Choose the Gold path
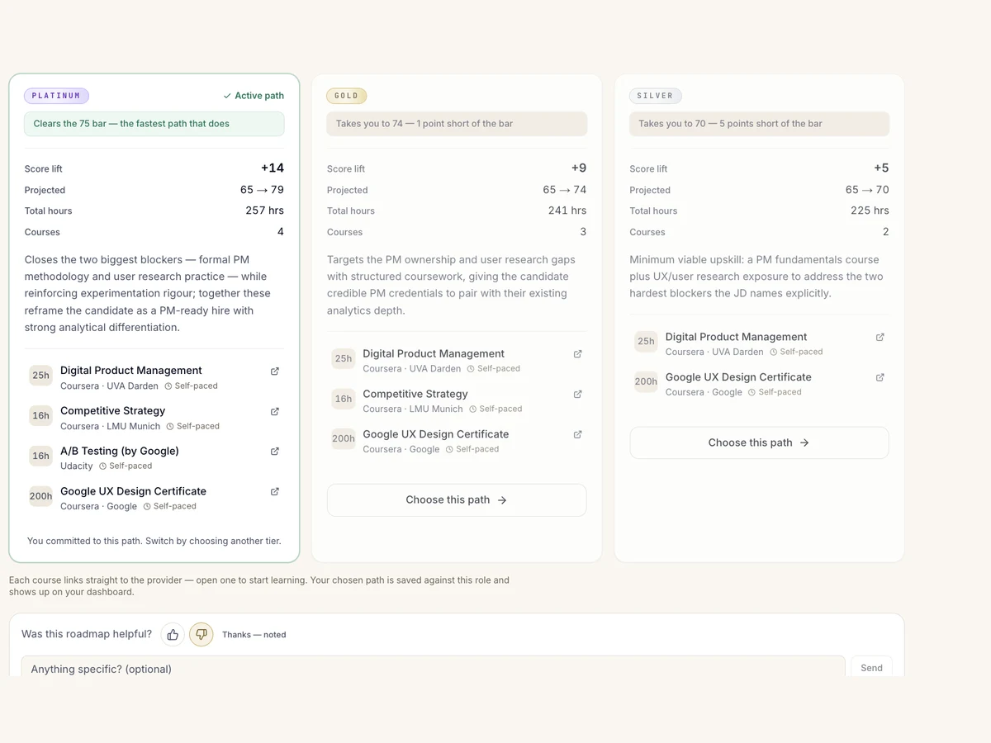The width and height of the screenshot is (991, 743). point(457,500)
